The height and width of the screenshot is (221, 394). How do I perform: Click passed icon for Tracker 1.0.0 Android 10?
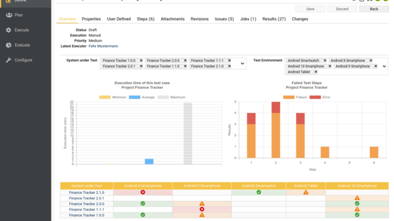(357, 215)
